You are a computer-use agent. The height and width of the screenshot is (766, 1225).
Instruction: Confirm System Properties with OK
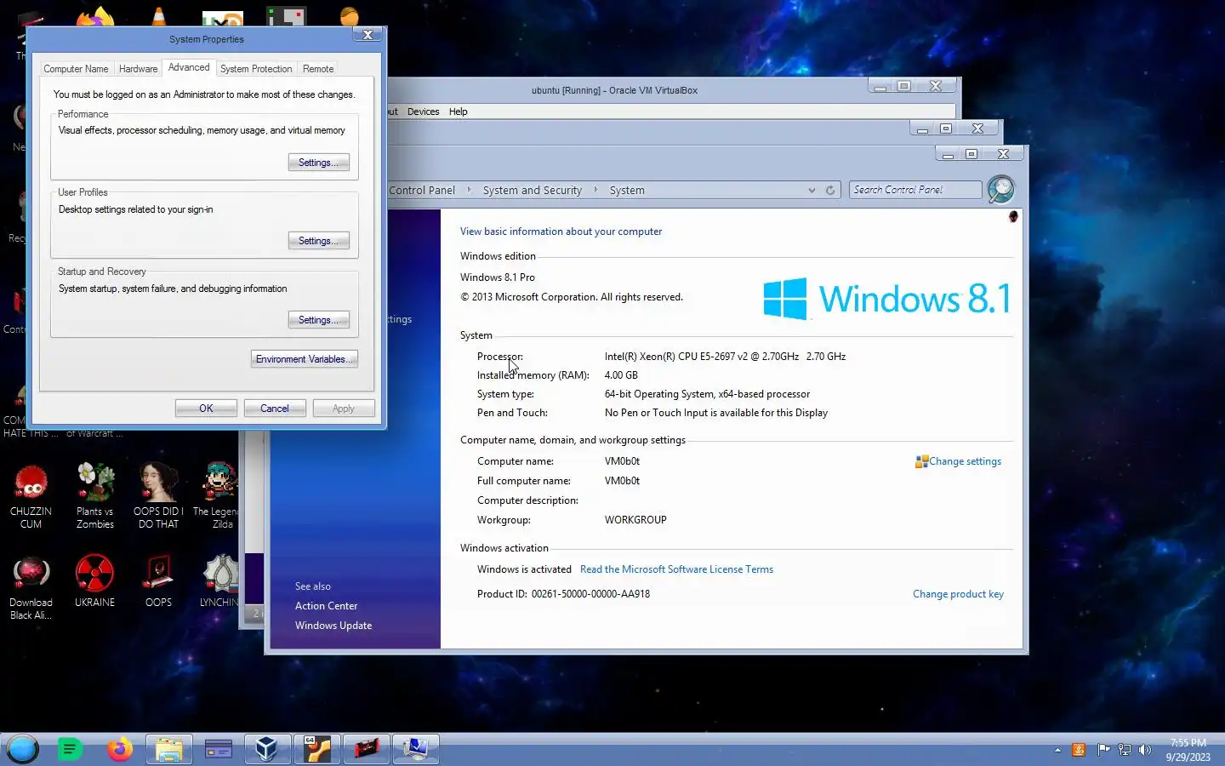pyautogui.click(x=206, y=409)
